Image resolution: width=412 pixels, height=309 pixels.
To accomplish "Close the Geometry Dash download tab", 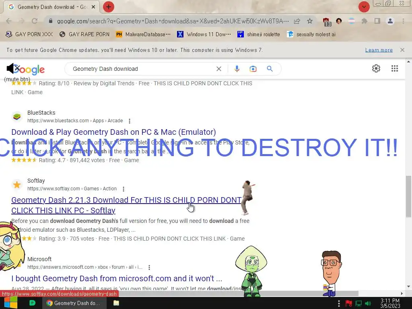I will point(93,7).
